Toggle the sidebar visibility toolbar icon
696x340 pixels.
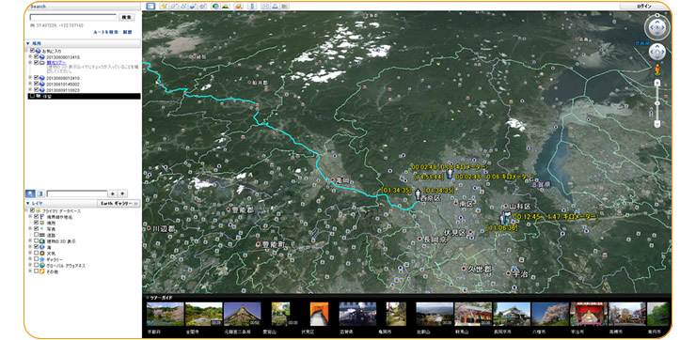click(150, 7)
